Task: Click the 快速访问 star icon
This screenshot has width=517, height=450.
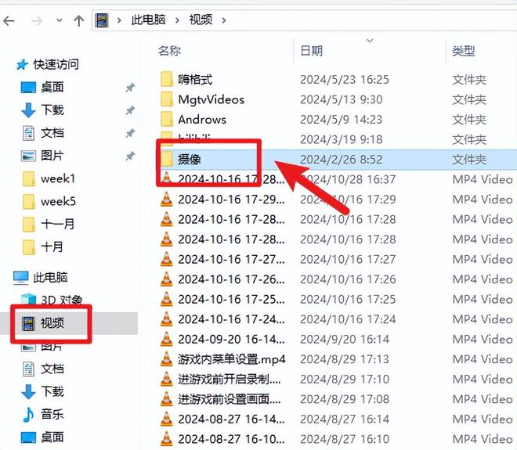Action: click(22, 64)
